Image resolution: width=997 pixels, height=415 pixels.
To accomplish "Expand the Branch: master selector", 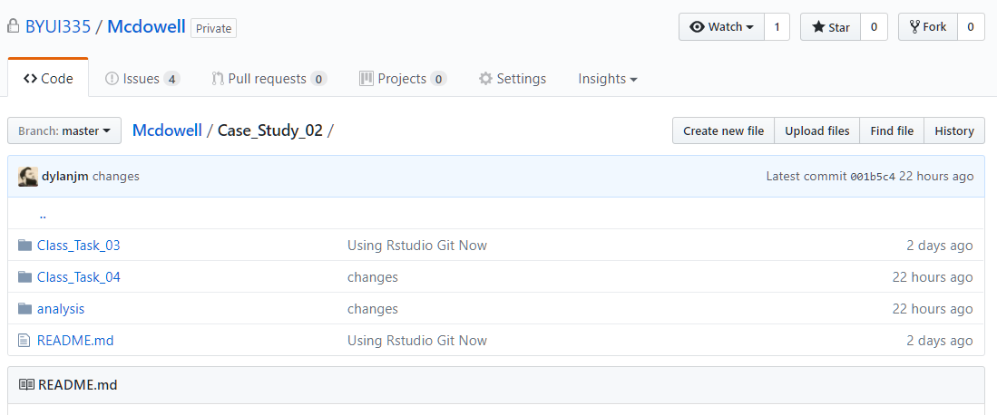I will coord(64,131).
